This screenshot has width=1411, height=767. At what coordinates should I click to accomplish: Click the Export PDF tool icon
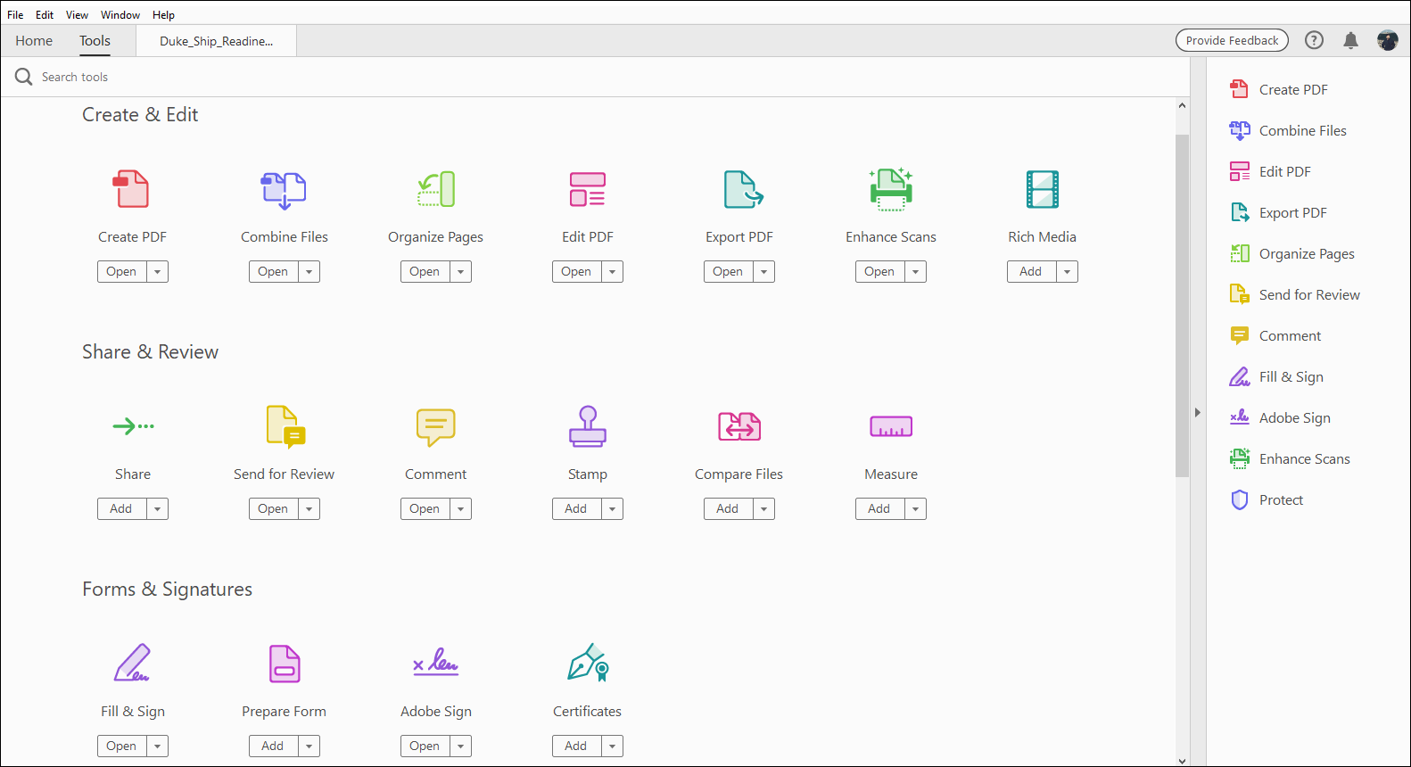click(742, 189)
